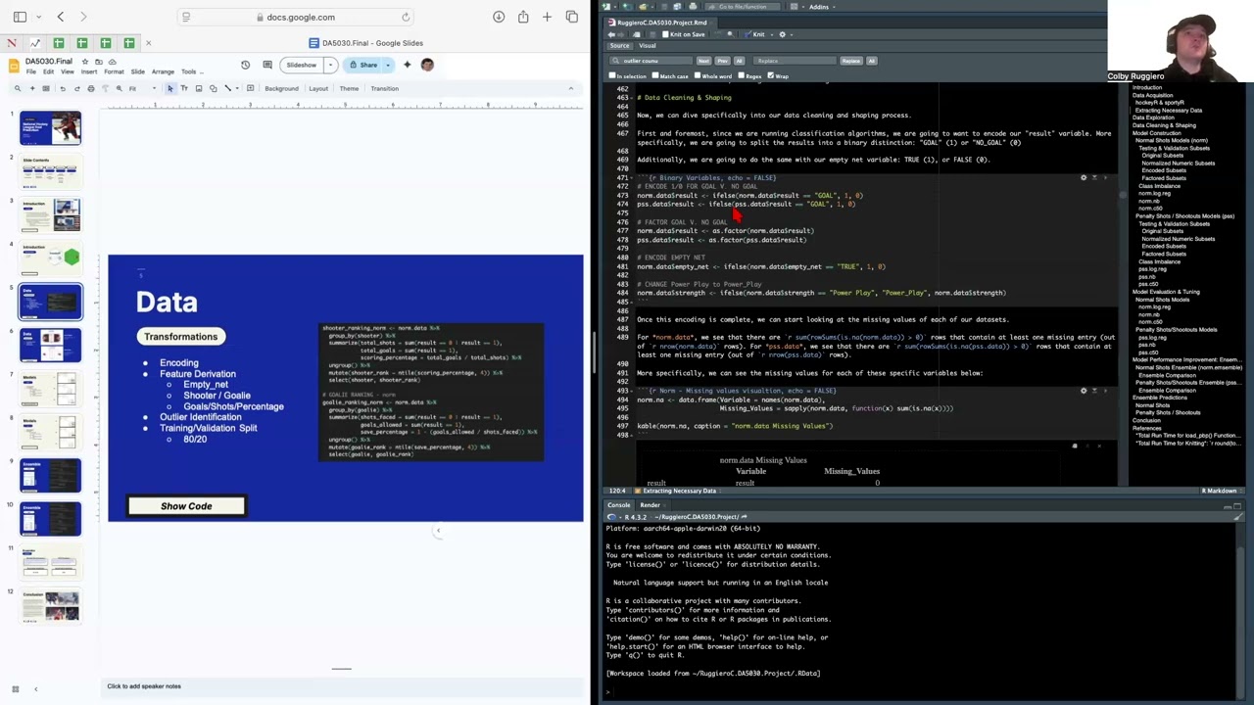Show Safari tab overview

point(572,17)
